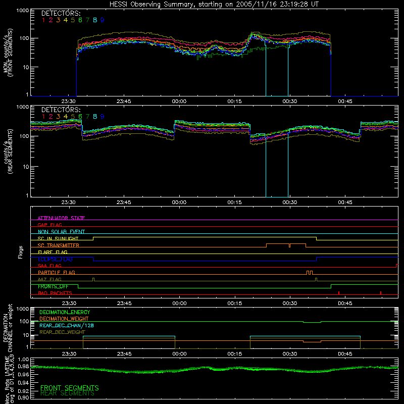This screenshot has height=404, width=404.
Task: Click the 00:45 tick label under rear segments plot
Action: (345, 203)
